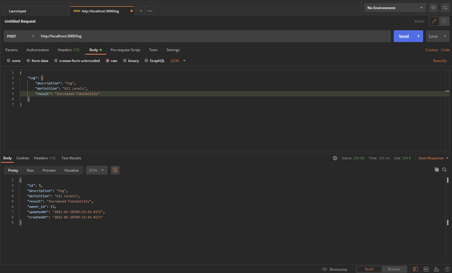This screenshot has width=452, height=273.
Task: Select raw body type
Action: (112, 61)
